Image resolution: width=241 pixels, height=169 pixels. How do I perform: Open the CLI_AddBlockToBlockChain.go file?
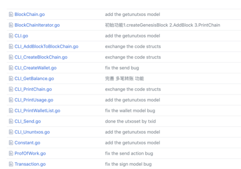(46, 47)
